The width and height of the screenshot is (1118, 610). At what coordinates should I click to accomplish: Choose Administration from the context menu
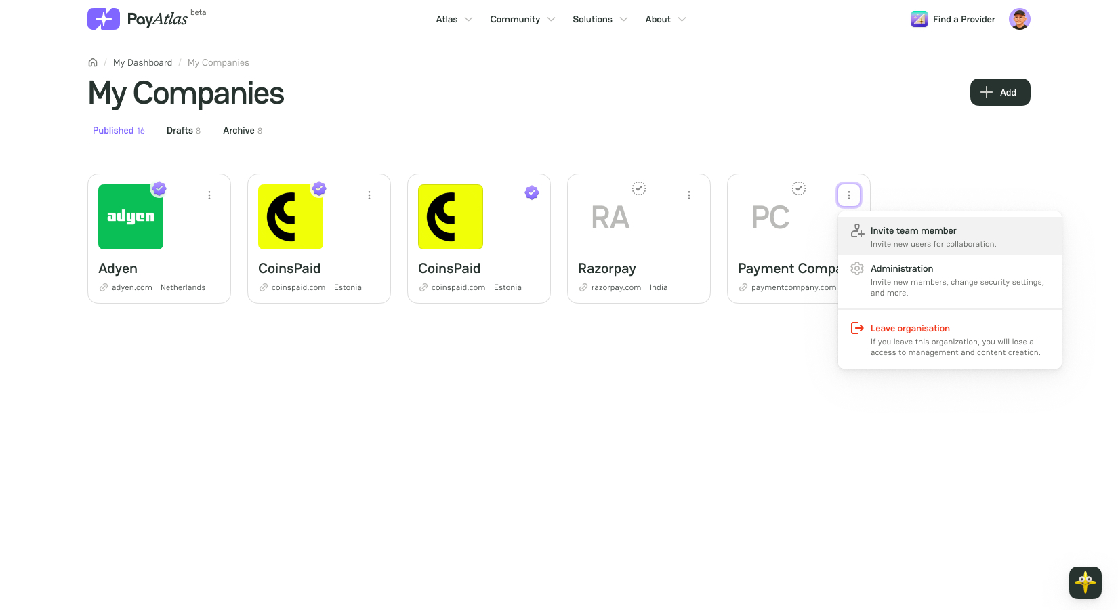coord(950,280)
